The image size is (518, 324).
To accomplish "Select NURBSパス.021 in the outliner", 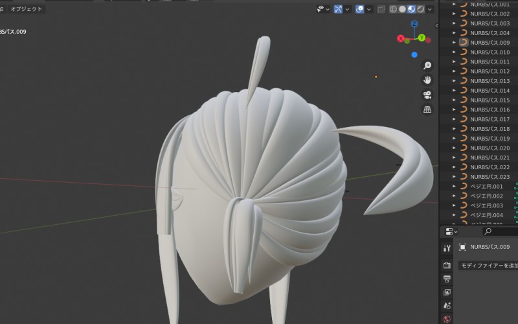I will [x=490, y=157].
